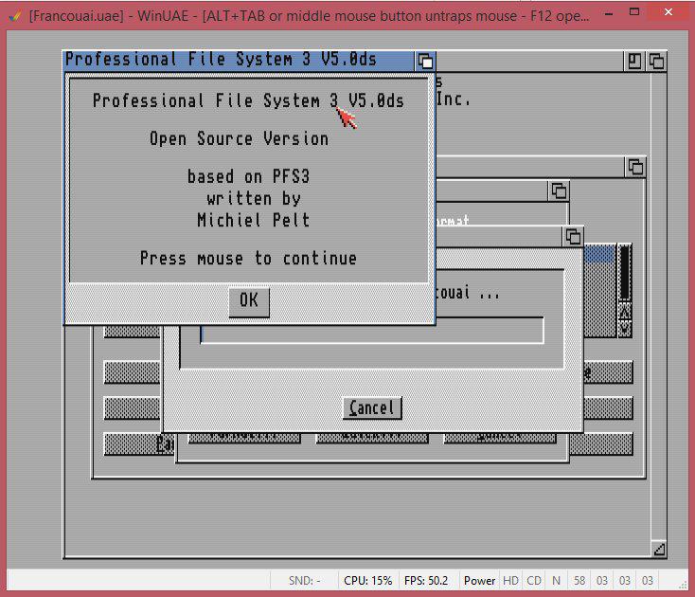The height and width of the screenshot is (597, 695).
Task: Click the N status indicator
Action: [556, 581]
